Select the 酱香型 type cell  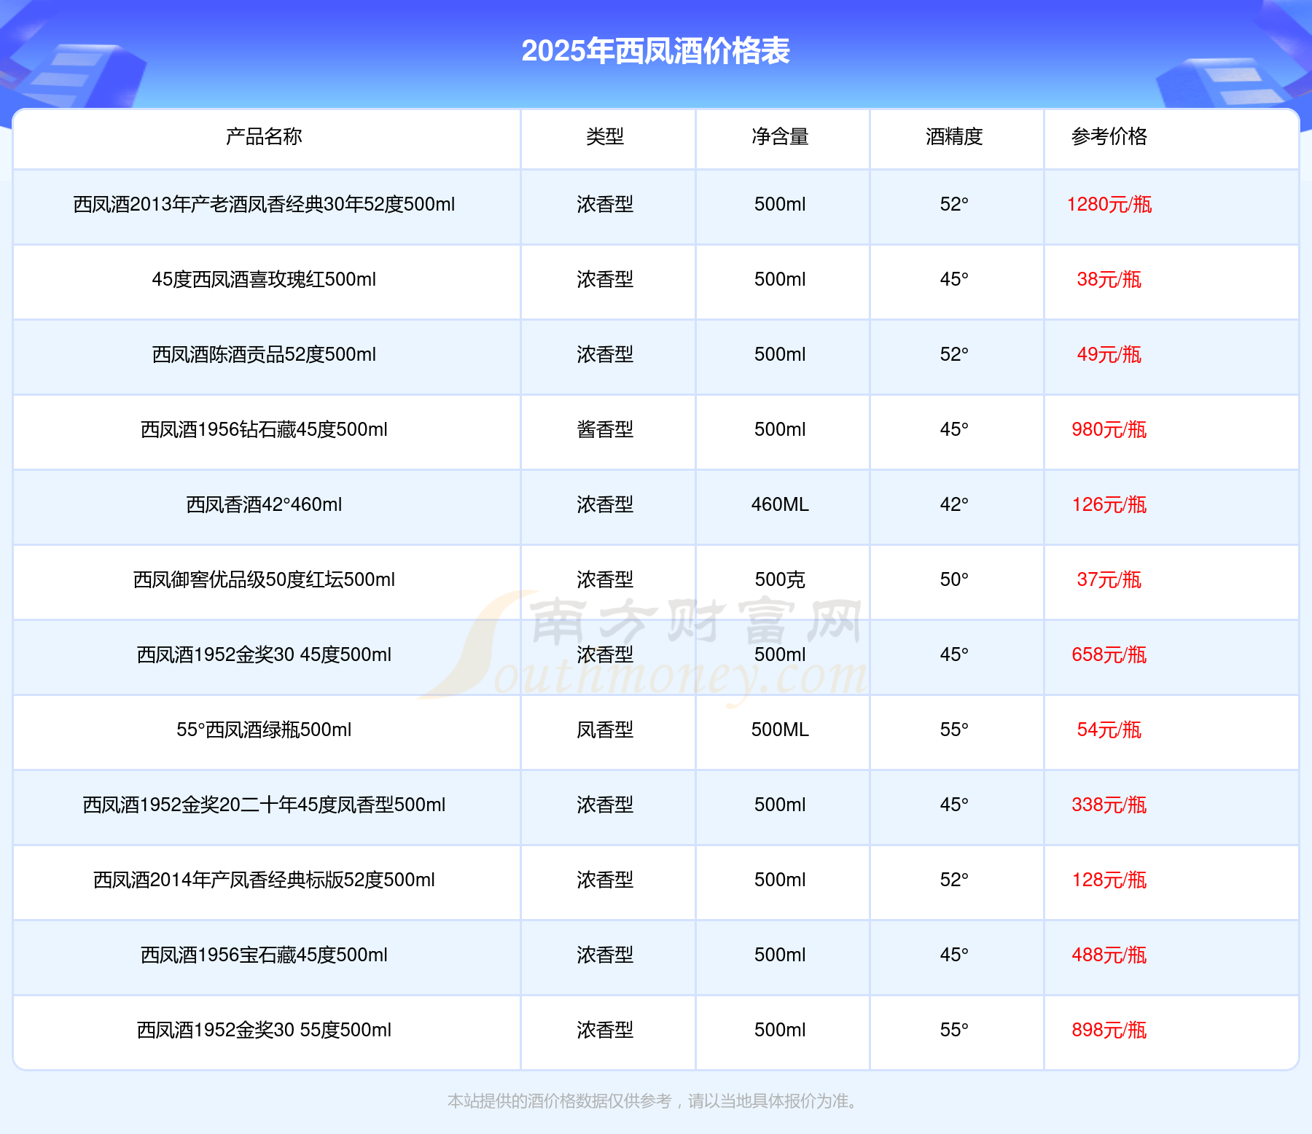tap(605, 429)
